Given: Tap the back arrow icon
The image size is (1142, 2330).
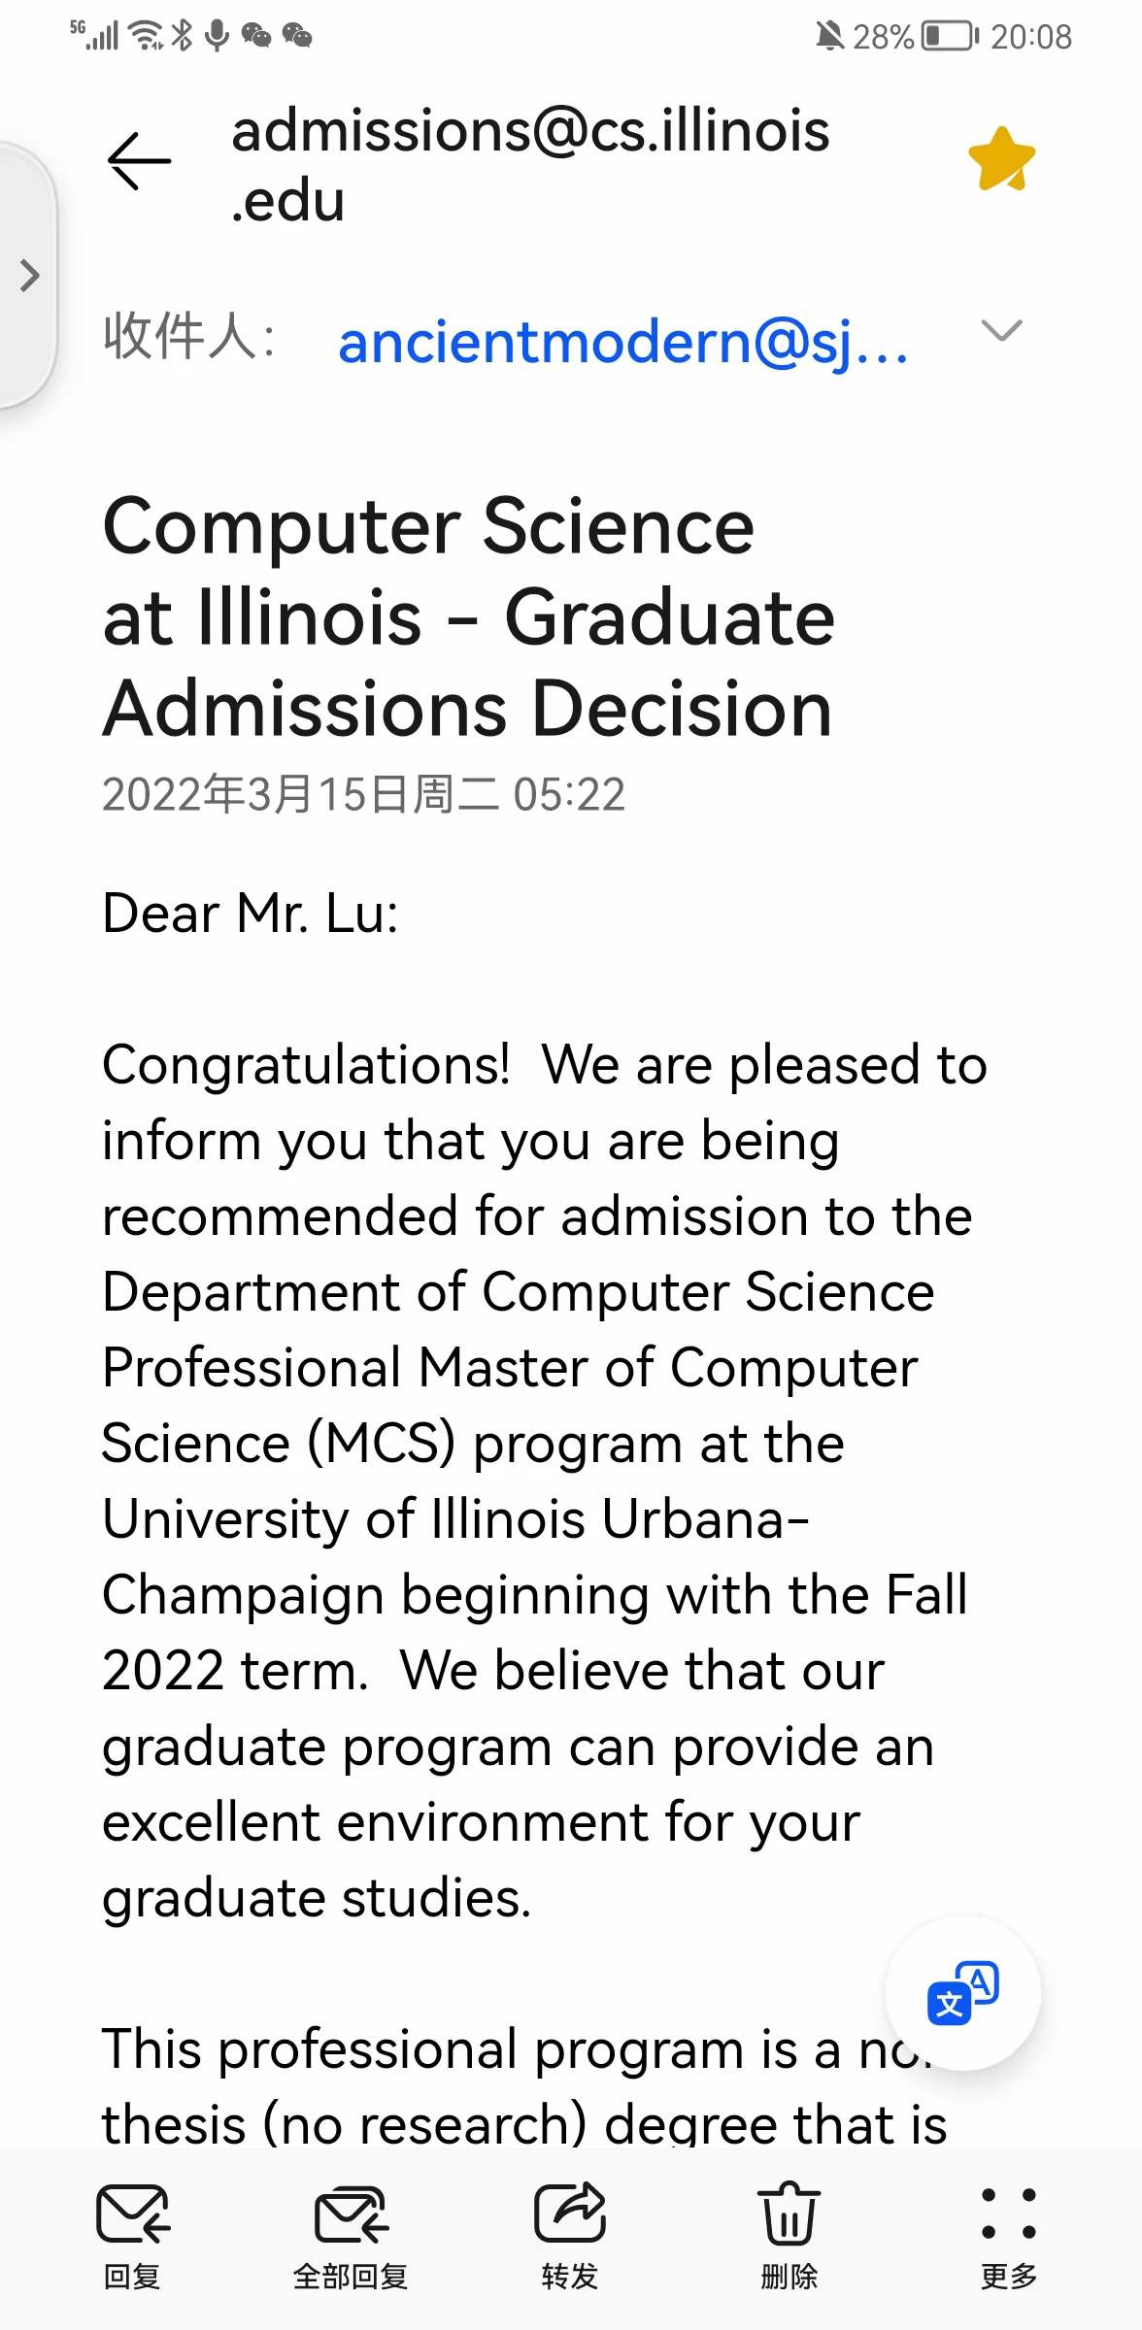Looking at the screenshot, I should 139,161.
